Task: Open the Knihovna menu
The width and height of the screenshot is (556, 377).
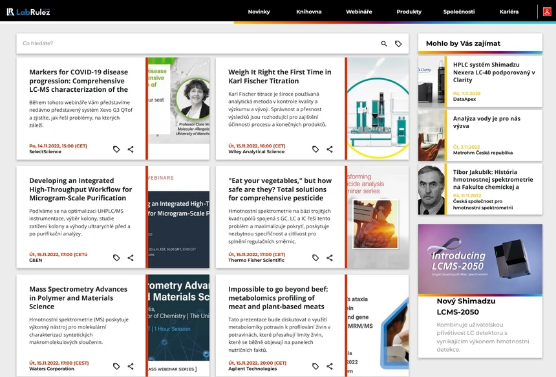Action: click(309, 12)
